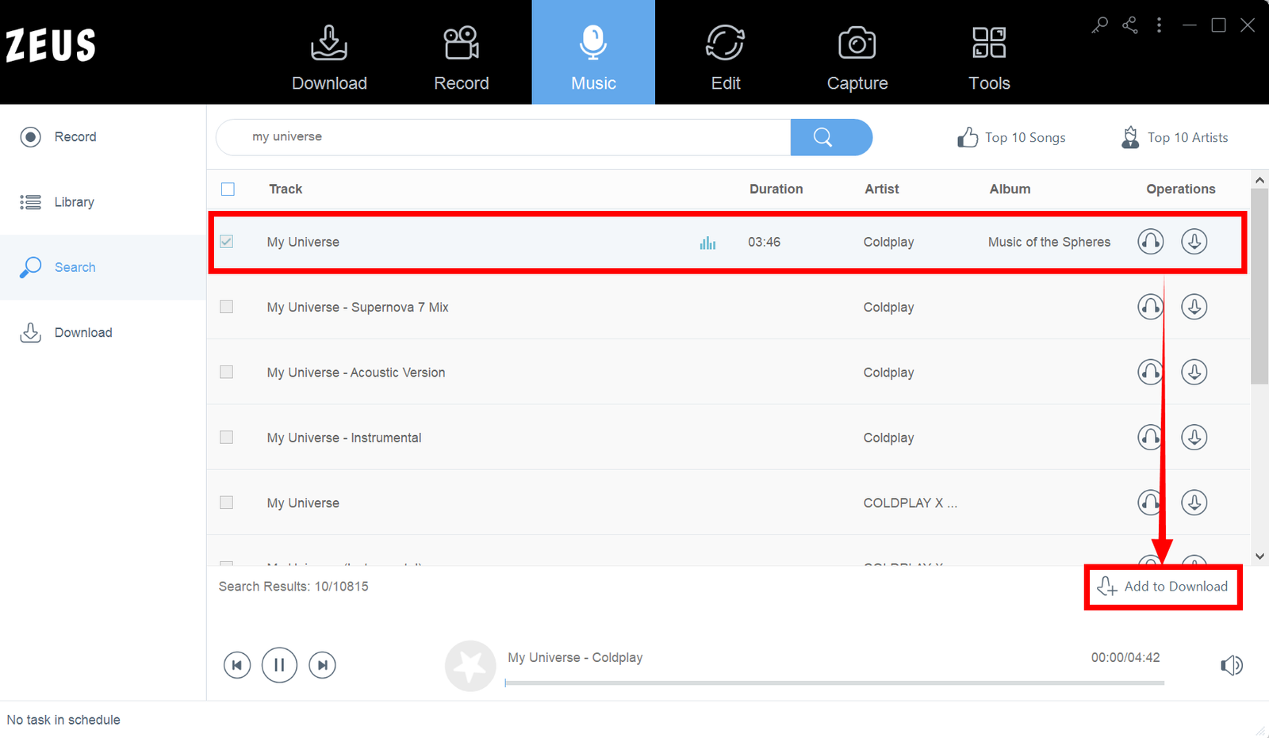The height and width of the screenshot is (738, 1269).
Task: Download the Instrumental track
Action: pos(1194,437)
